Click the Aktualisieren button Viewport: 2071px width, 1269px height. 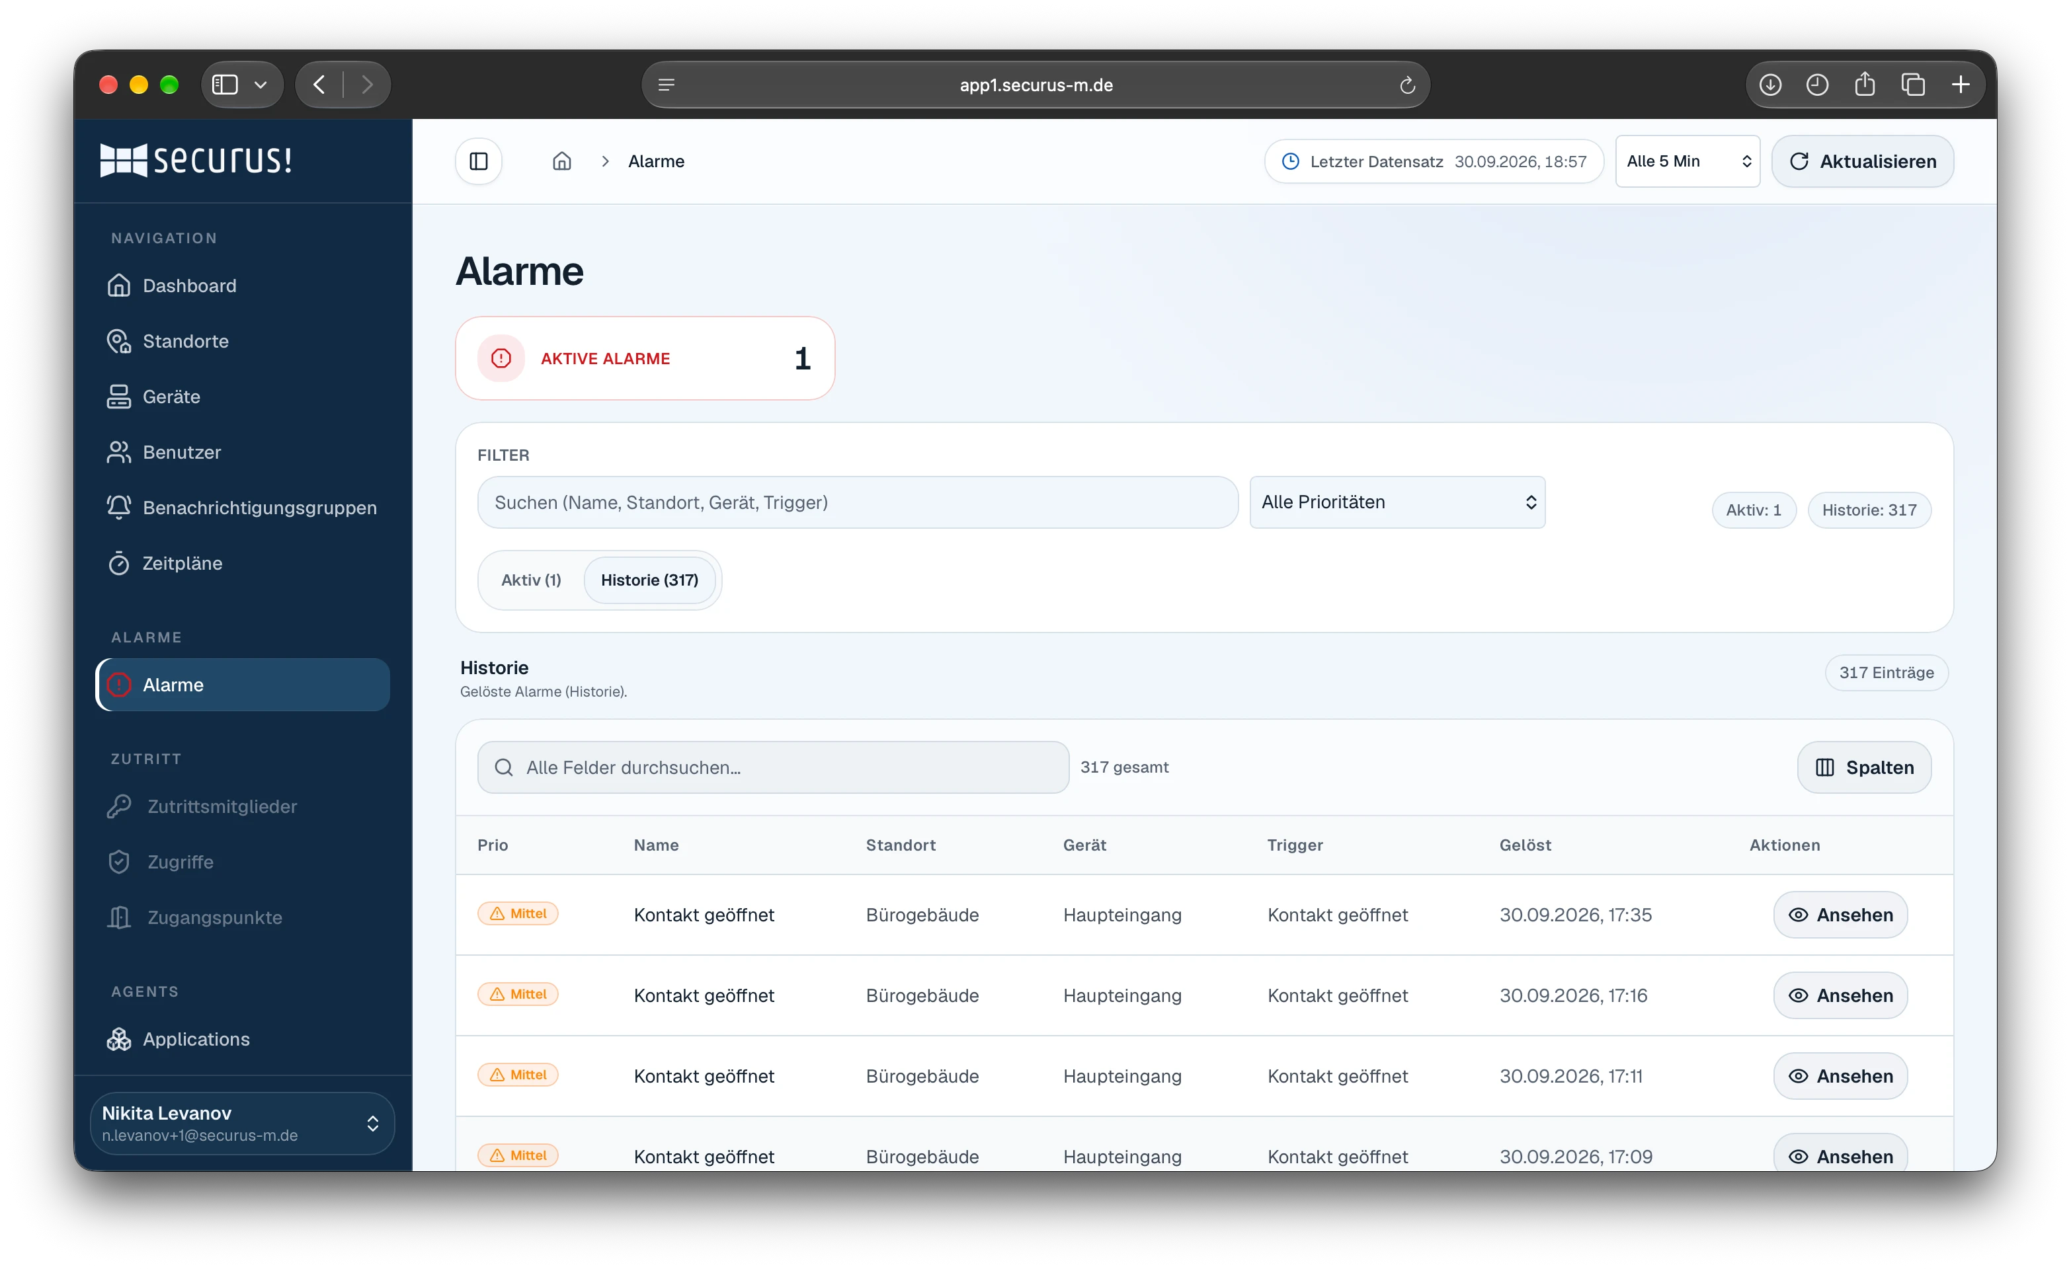click(x=1863, y=161)
